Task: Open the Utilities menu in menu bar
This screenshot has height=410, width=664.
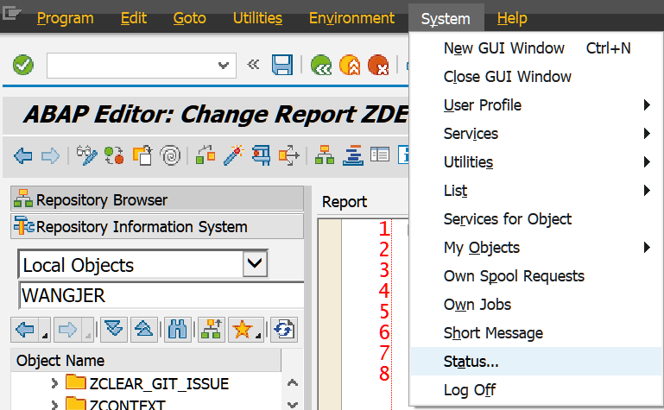Action: (x=257, y=18)
